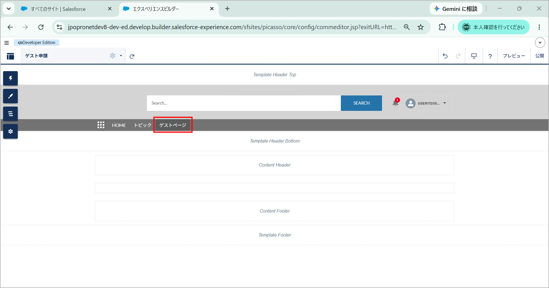The height and width of the screenshot is (288, 549).
Task: Undo the last builder change
Action: 445,56
